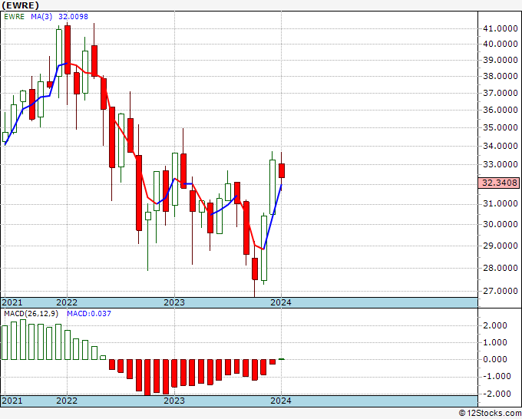Screen dimensions: 522x419
Task: Click the -2.000 MACD axis label
Action: pos(498,394)
